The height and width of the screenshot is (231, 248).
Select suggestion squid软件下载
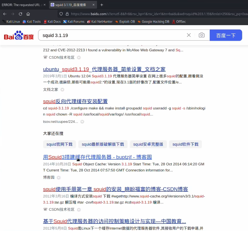pyautogui.click(x=185, y=144)
